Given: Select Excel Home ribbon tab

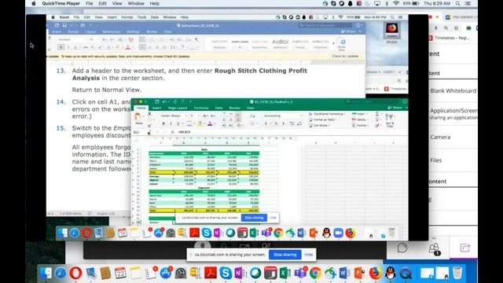Looking at the screenshot, I should pyautogui.click(x=141, y=108).
